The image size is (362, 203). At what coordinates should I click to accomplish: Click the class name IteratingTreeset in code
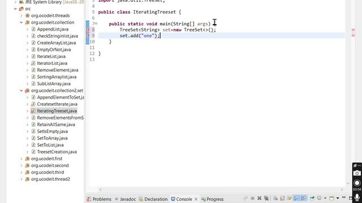[x=154, y=12]
